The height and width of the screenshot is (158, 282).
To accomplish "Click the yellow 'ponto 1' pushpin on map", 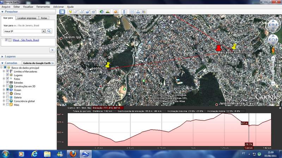I will pos(108,65).
